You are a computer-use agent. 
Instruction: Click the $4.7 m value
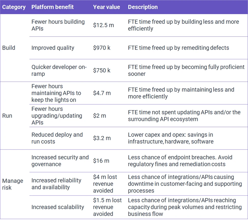pyautogui.click(x=102, y=93)
